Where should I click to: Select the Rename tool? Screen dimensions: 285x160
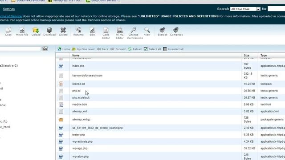point(78,32)
